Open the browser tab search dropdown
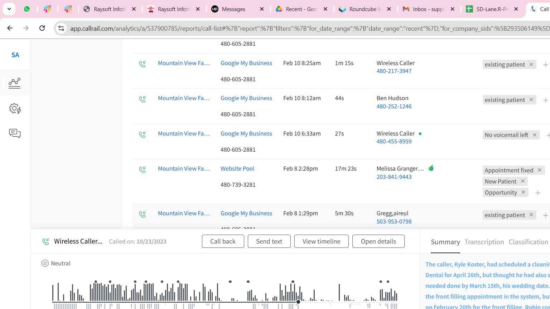Image resolution: width=550 pixels, height=309 pixels. [9, 9]
